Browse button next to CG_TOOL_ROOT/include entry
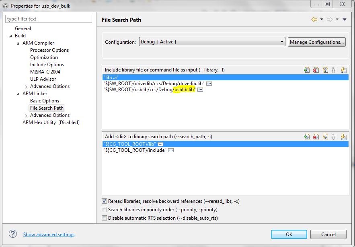Image resolution: width=355 pixels, height=247 pixels. pos(171,150)
